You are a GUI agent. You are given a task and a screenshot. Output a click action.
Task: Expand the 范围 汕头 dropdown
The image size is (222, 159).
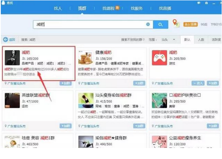coord(169,40)
